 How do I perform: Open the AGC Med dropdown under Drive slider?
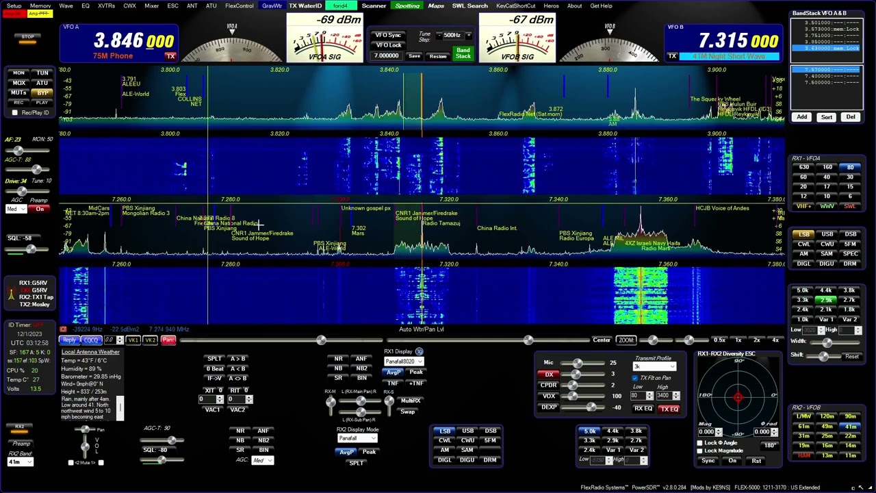pyautogui.click(x=16, y=209)
